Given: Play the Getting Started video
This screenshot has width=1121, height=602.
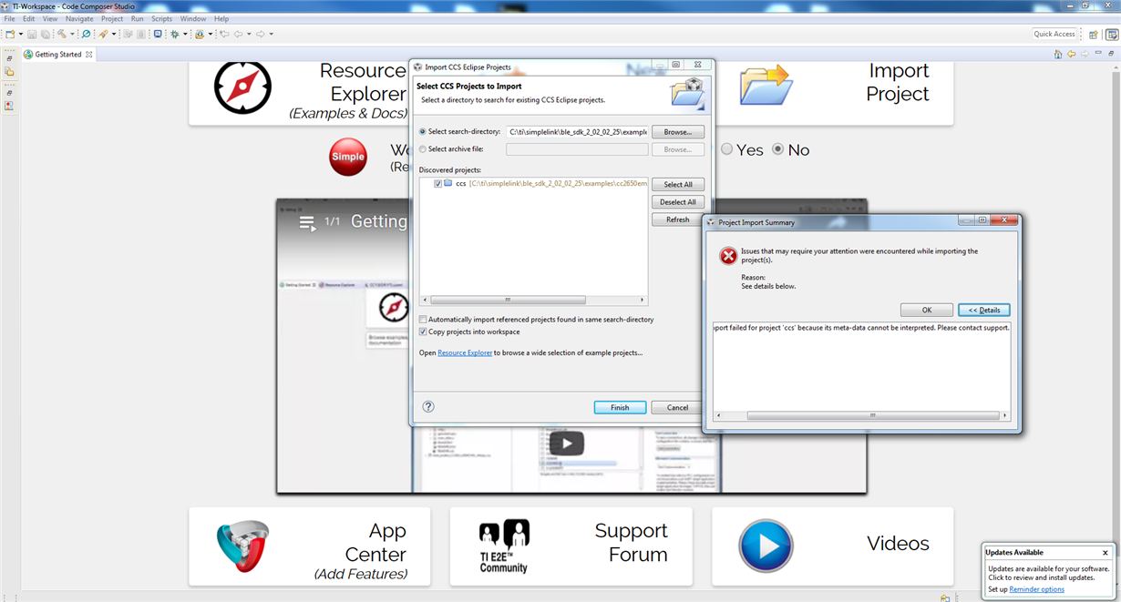Looking at the screenshot, I should [x=566, y=444].
